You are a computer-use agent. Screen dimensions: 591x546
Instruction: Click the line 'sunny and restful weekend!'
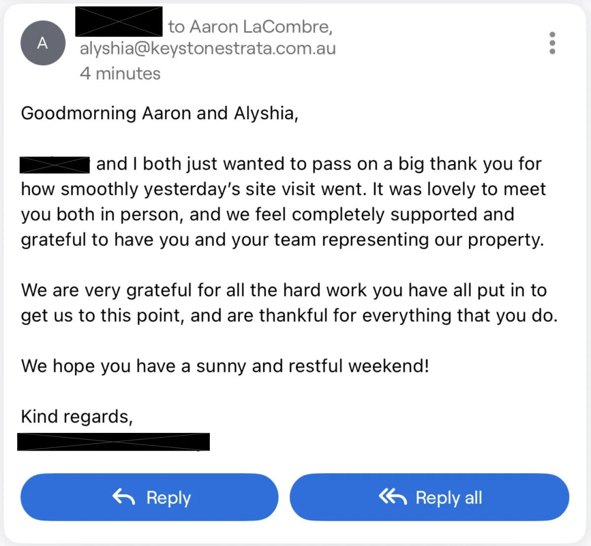312,366
